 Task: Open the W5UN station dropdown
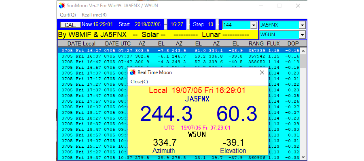point(302,35)
